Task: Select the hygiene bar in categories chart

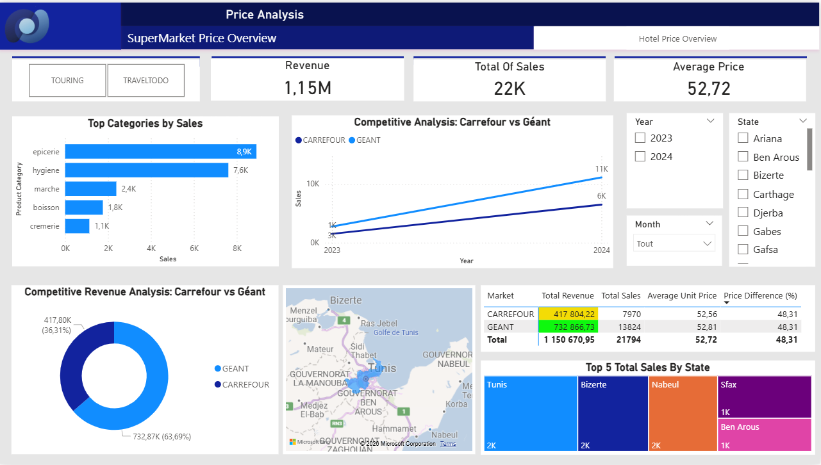Action: 147,170
